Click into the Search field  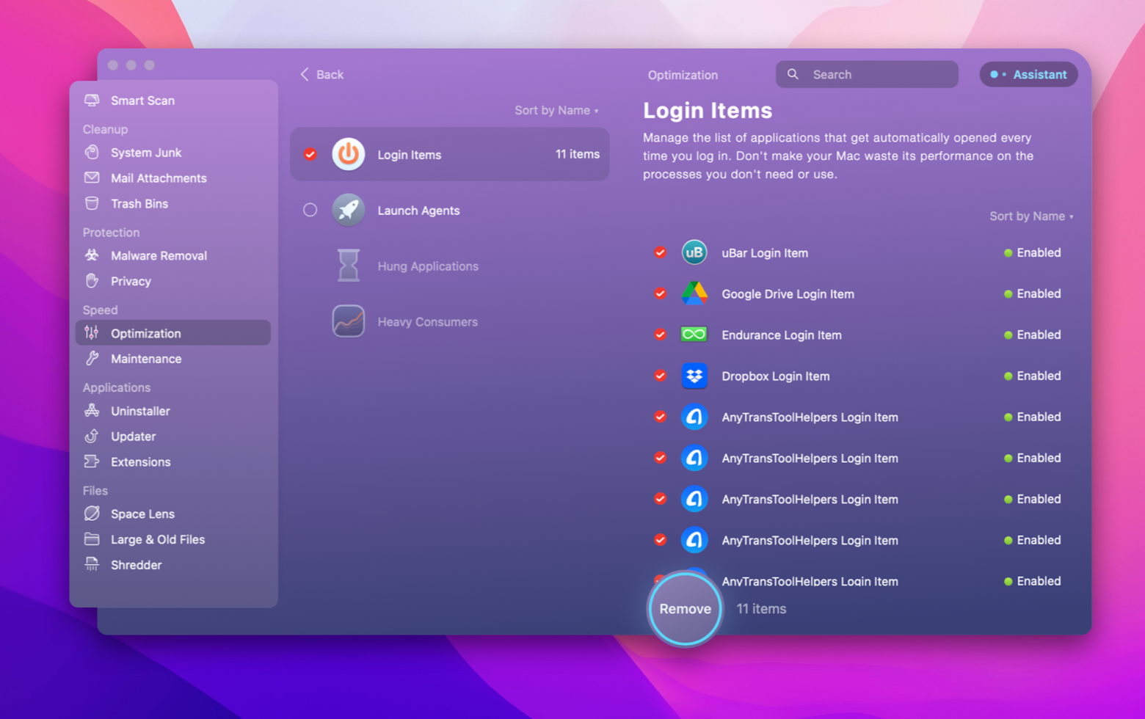pos(867,74)
